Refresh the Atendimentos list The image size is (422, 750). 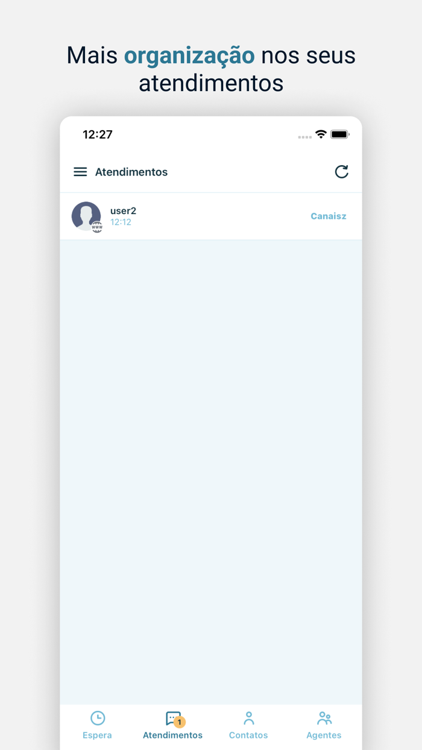point(342,172)
